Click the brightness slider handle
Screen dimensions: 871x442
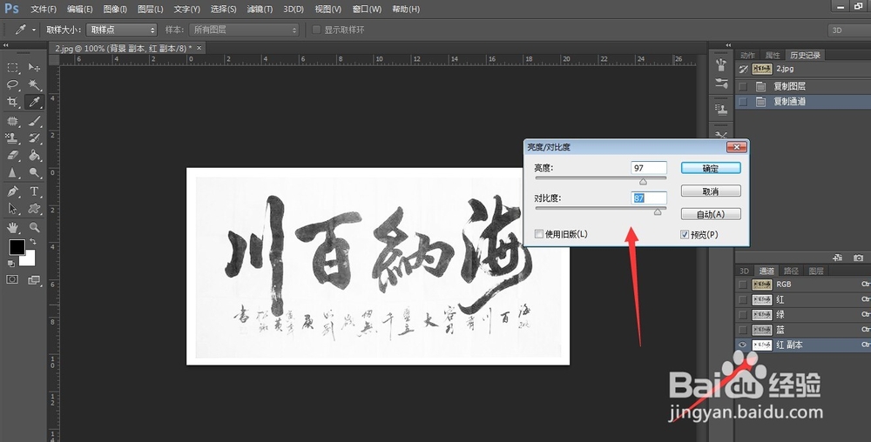[644, 181]
